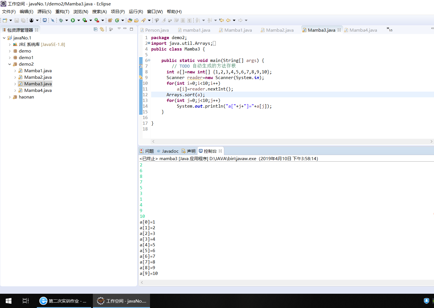Toggle Show Whitespace Characters pilcrow icon

coord(189,20)
